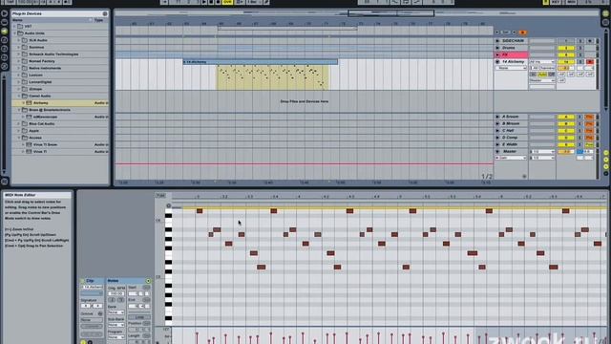Viewport: 611px width, 344px height.
Task: Click the Back to Arrangement orange button
Action: 522,32
